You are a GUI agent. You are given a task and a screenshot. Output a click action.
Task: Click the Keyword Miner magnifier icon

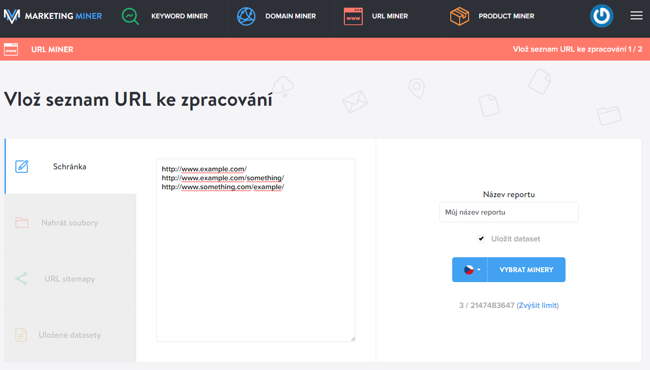(130, 16)
